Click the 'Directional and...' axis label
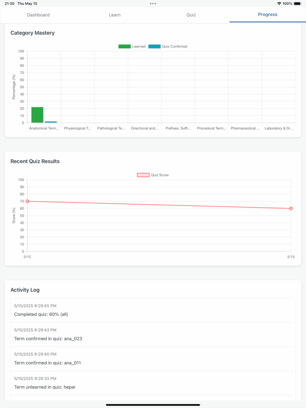Screen dimensions: 306x408 [x=144, y=128]
